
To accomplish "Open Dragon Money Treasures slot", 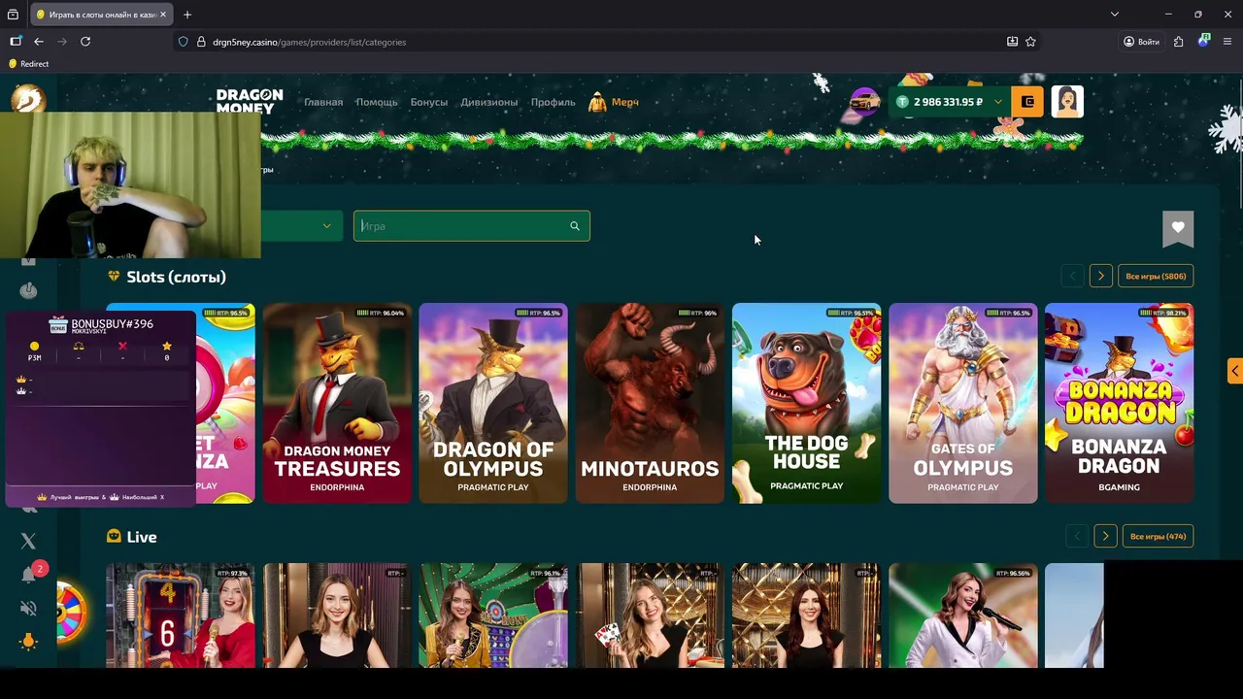I will coord(337,403).
